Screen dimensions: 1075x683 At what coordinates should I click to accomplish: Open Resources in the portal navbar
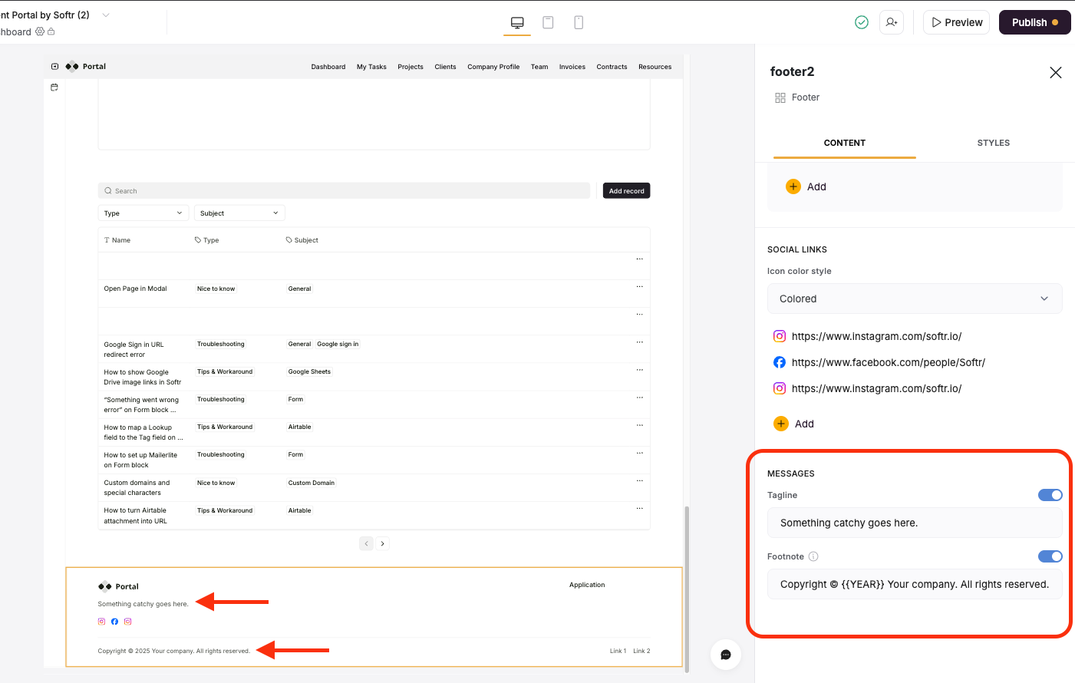pyautogui.click(x=655, y=67)
